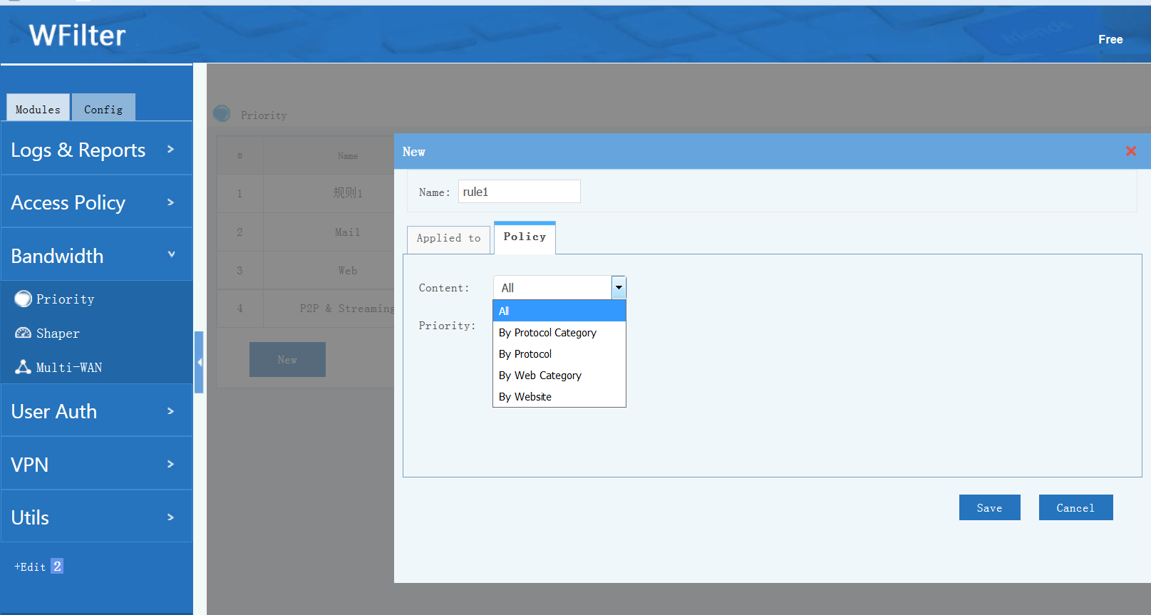Select By Website from list
This screenshot has width=1151, height=615.
point(525,397)
